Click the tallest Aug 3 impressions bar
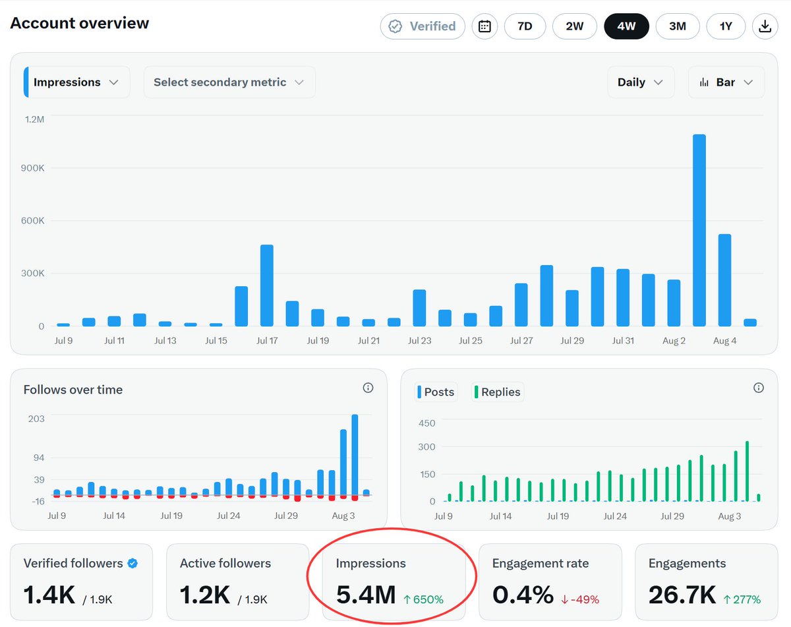This screenshot has width=791, height=627. click(x=699, y=230)
